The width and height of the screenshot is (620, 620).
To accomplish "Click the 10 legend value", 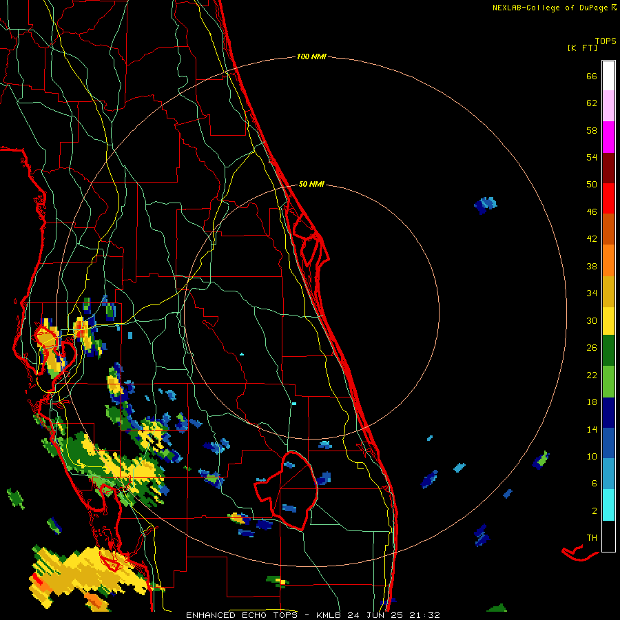I will click(x=592, y=457).
